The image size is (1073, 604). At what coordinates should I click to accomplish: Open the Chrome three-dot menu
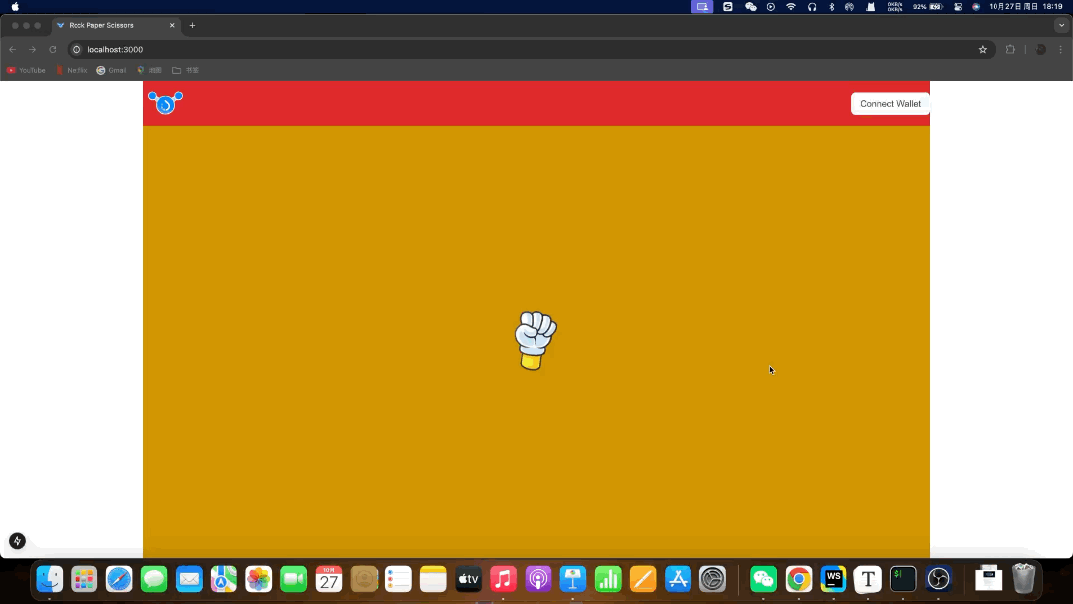[x=1061, y=50]
